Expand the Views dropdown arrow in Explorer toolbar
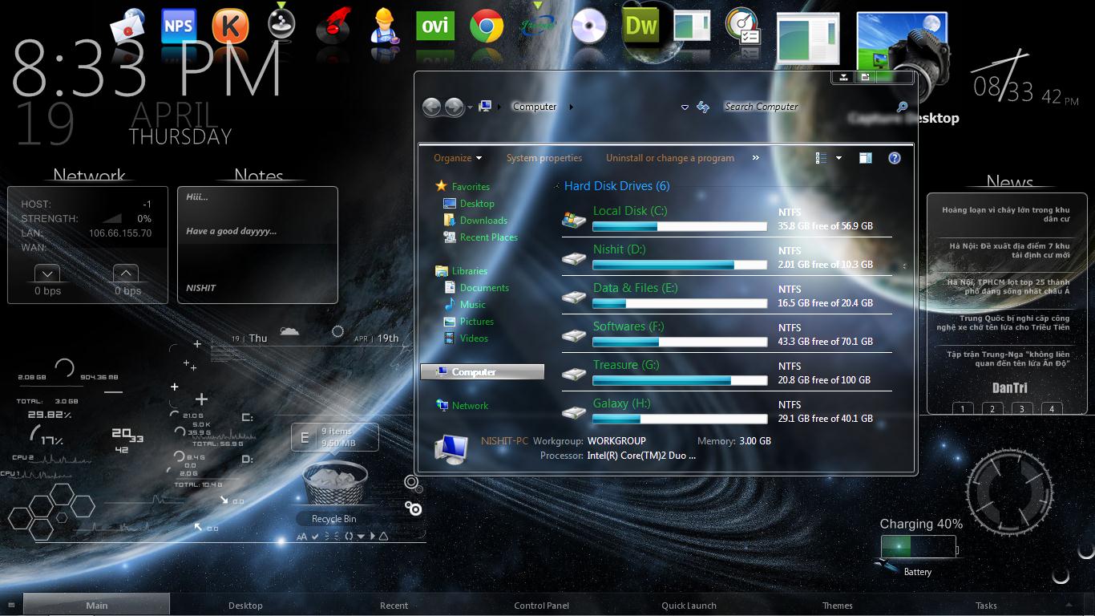 coord(838,158)
